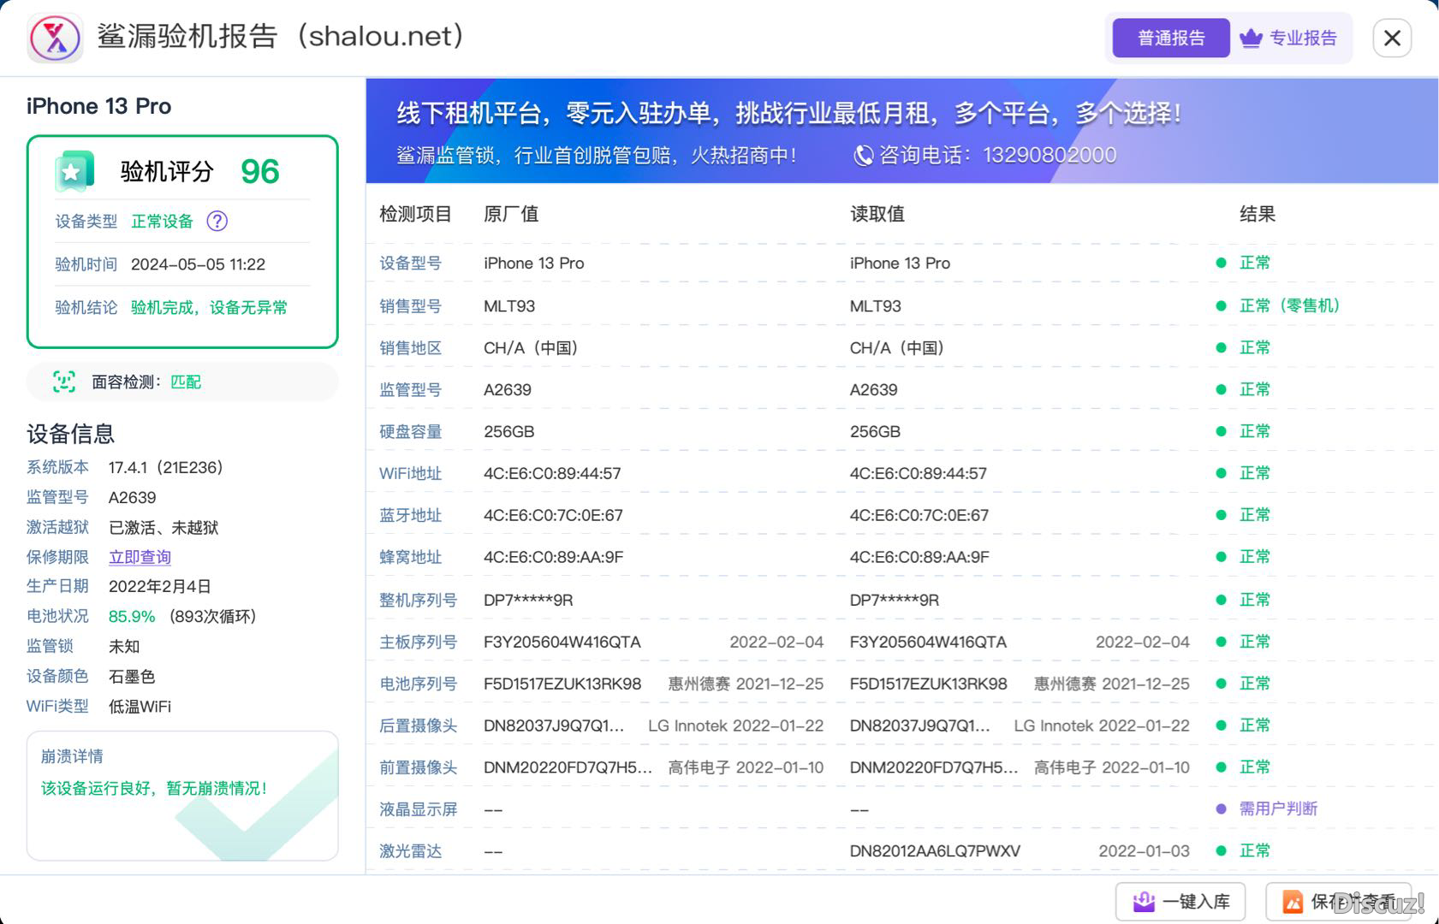Screen dimensions: 1439x924
Task: Switch to 普通报告 tab
Action: tap(1170, 38)
